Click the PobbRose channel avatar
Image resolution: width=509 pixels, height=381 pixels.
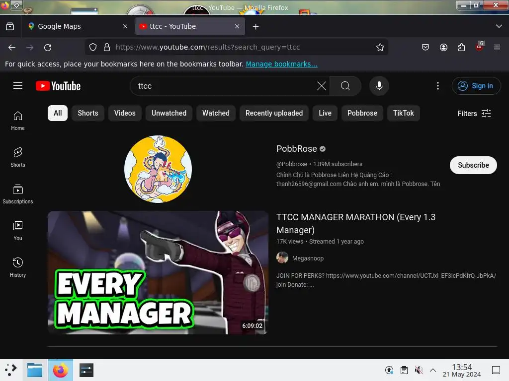[x=158, y=169]
